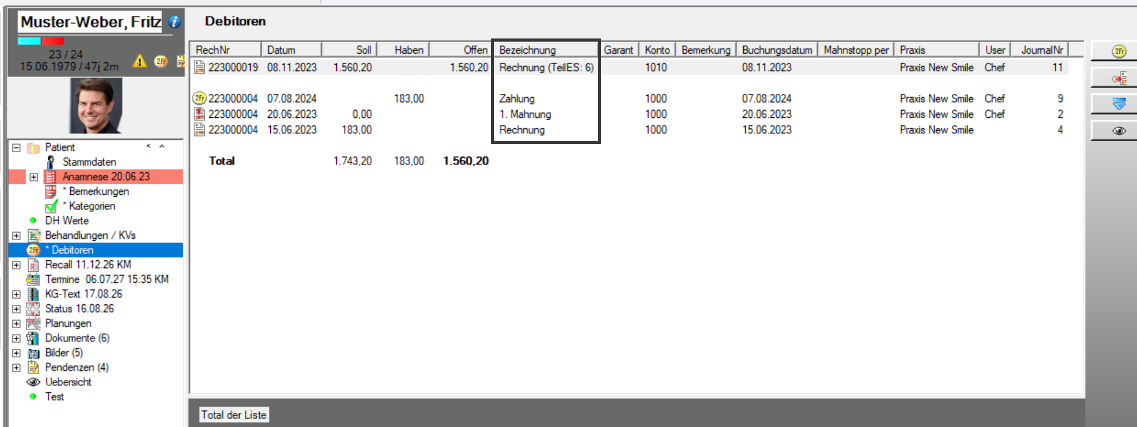Viewport: 1137px width, 427px height.
Task: Collapse the Patient tree node
Action: pos(17,147)
